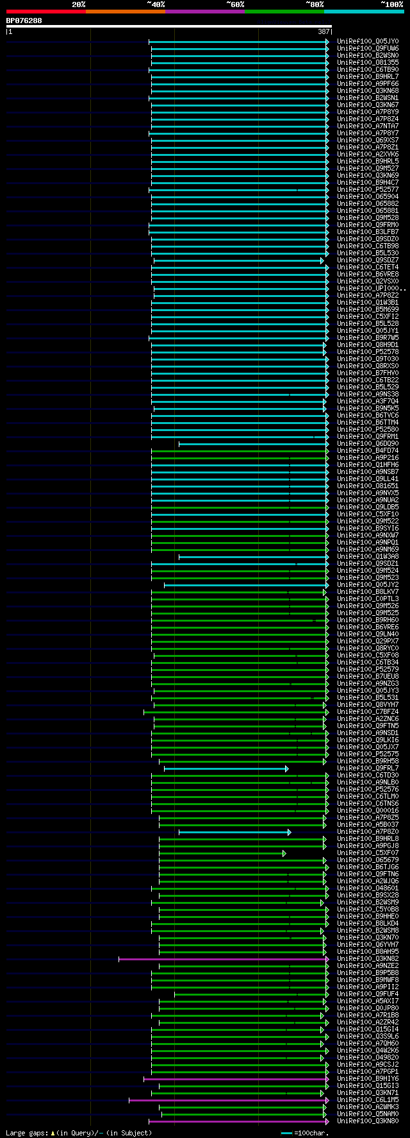This screenshot has height=1138, width=410.
Task: Click the "Large gaps" legend text
Action: click(28, 1133)
